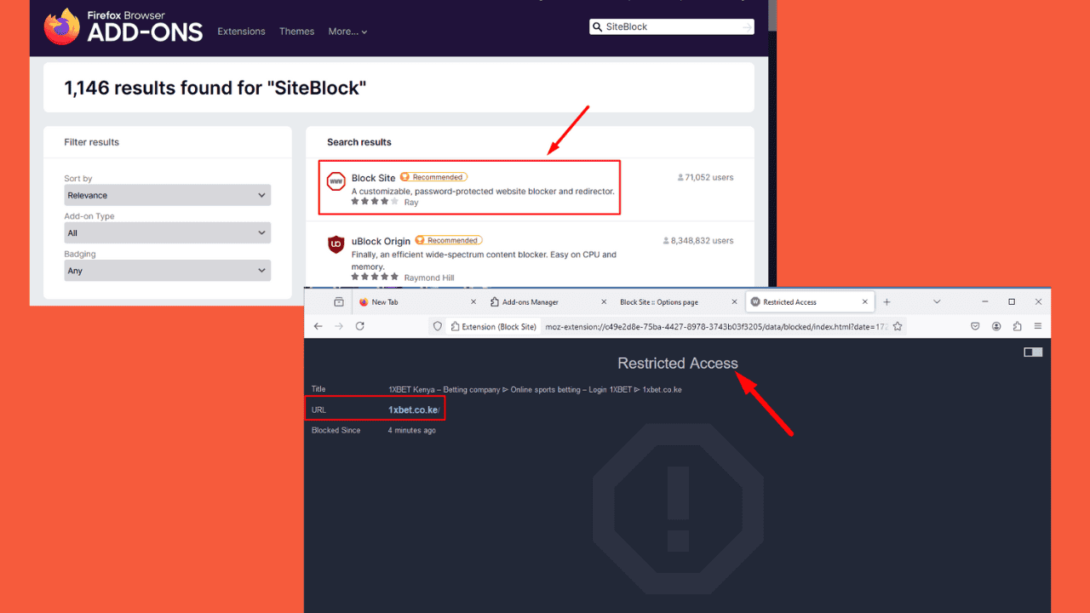1090x613 pixels.
Task: Click the tracking protection shield icon
Action: coord(437,326)
